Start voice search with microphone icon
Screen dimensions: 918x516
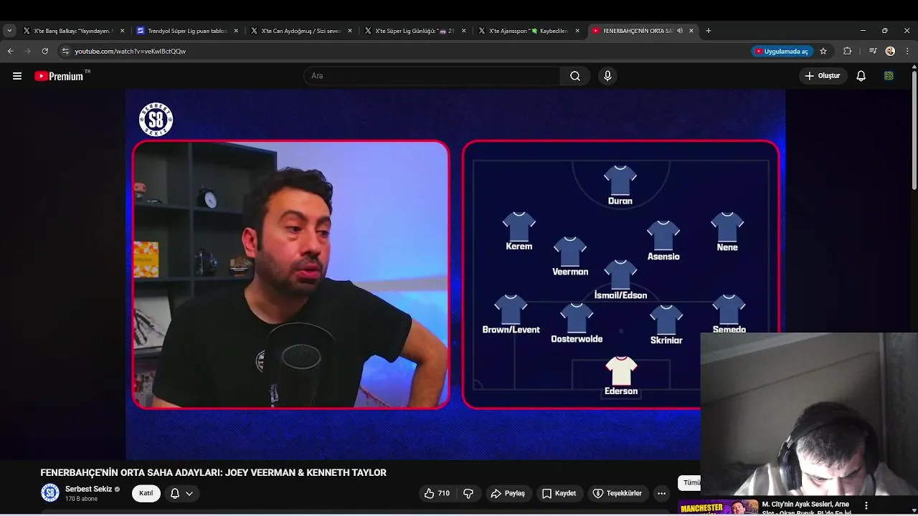(x=607, y=76)
